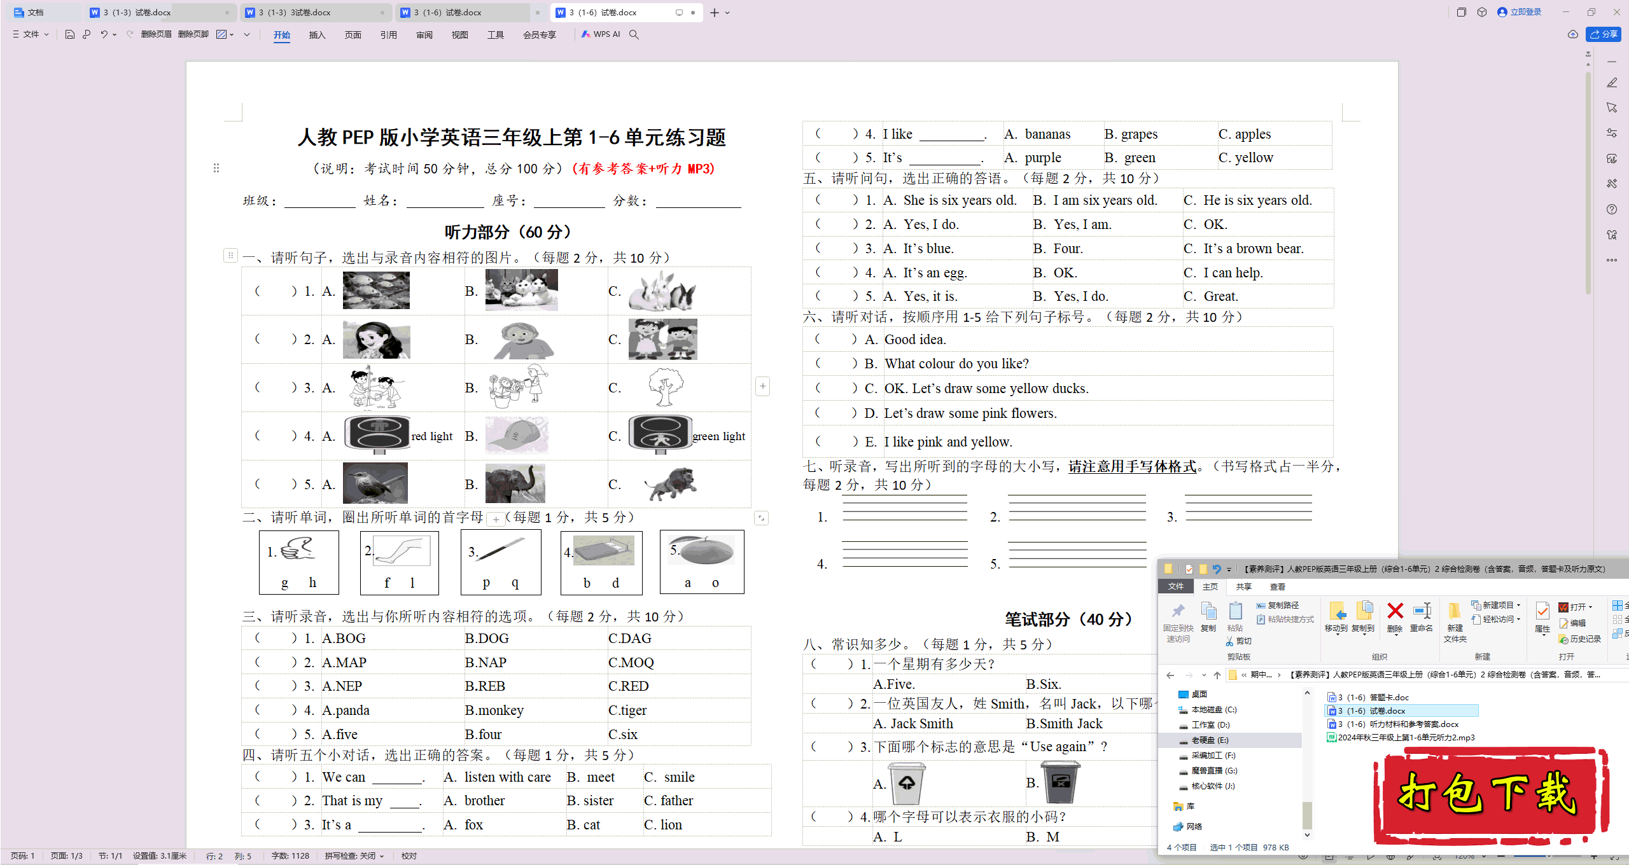Click the Copy icon in Explorer clipboard group
1629x865 pixels.
pyautogui.click(x=1208, y=611)
